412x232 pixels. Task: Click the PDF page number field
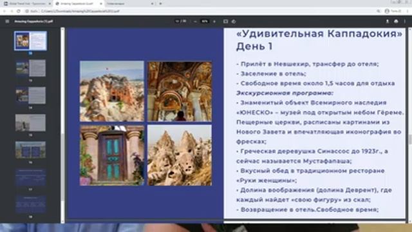[x=178, y=21]
